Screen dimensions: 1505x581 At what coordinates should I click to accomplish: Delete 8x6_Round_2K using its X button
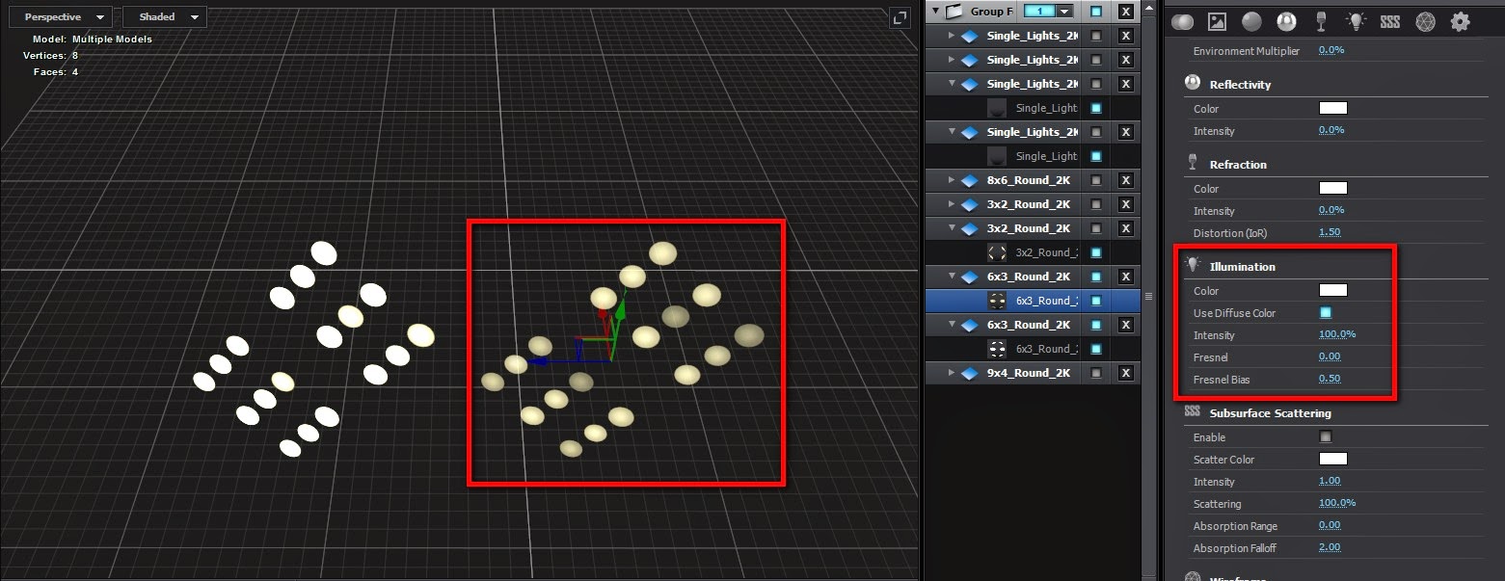point(1125,180)
